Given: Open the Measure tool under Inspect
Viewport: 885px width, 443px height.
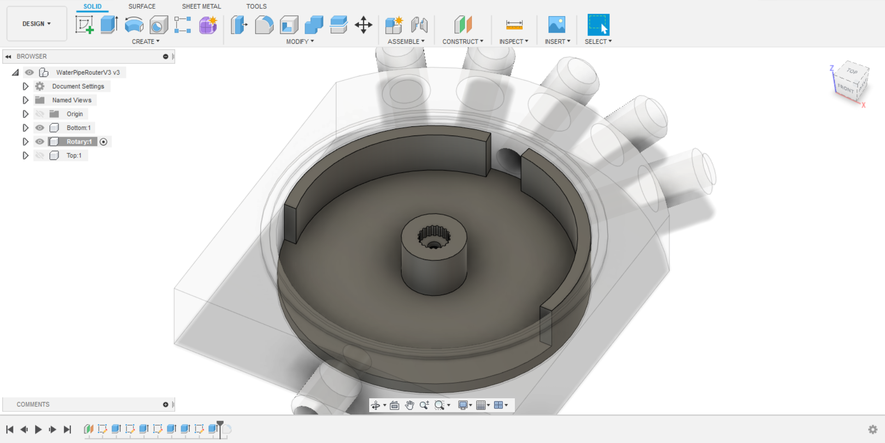Looking at the screenshot, I should (x=514, y=25).
